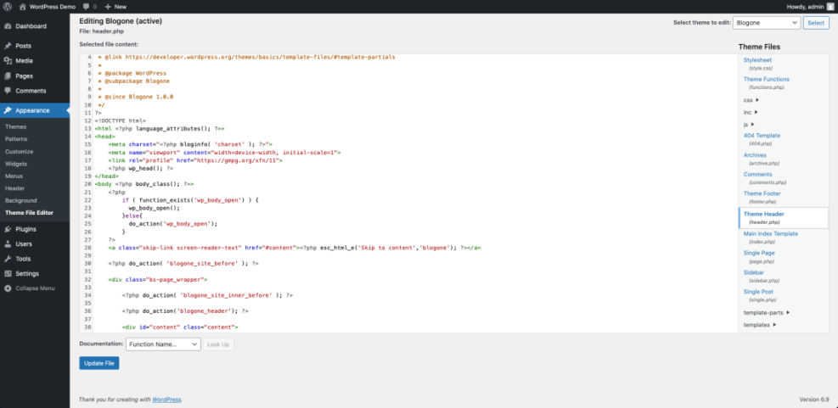Screen dimensions: 838x408
Task: Open the Background submenu item
Action: [x=21, y=201]
